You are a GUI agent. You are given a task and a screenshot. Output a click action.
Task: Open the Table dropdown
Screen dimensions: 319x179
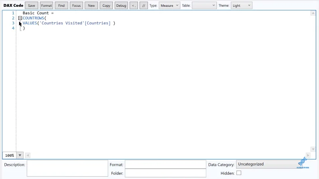click(204, 6)
